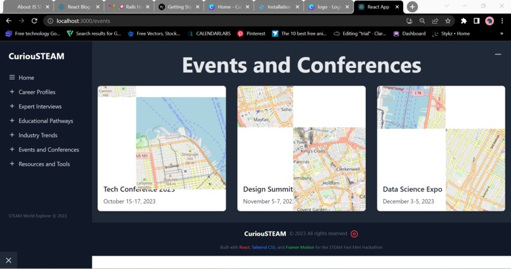Click the install app icon in the address bar
511x269 pixels.
[x=410, y=21]
